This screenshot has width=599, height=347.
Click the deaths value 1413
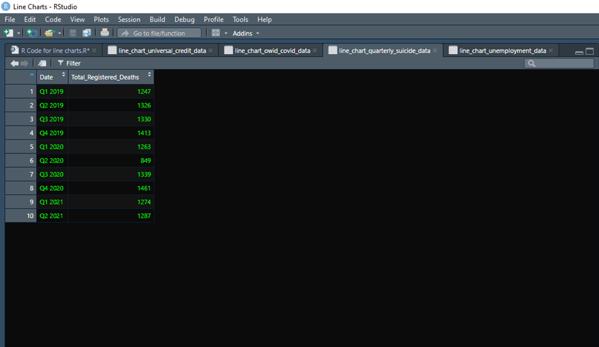(144, 133)
